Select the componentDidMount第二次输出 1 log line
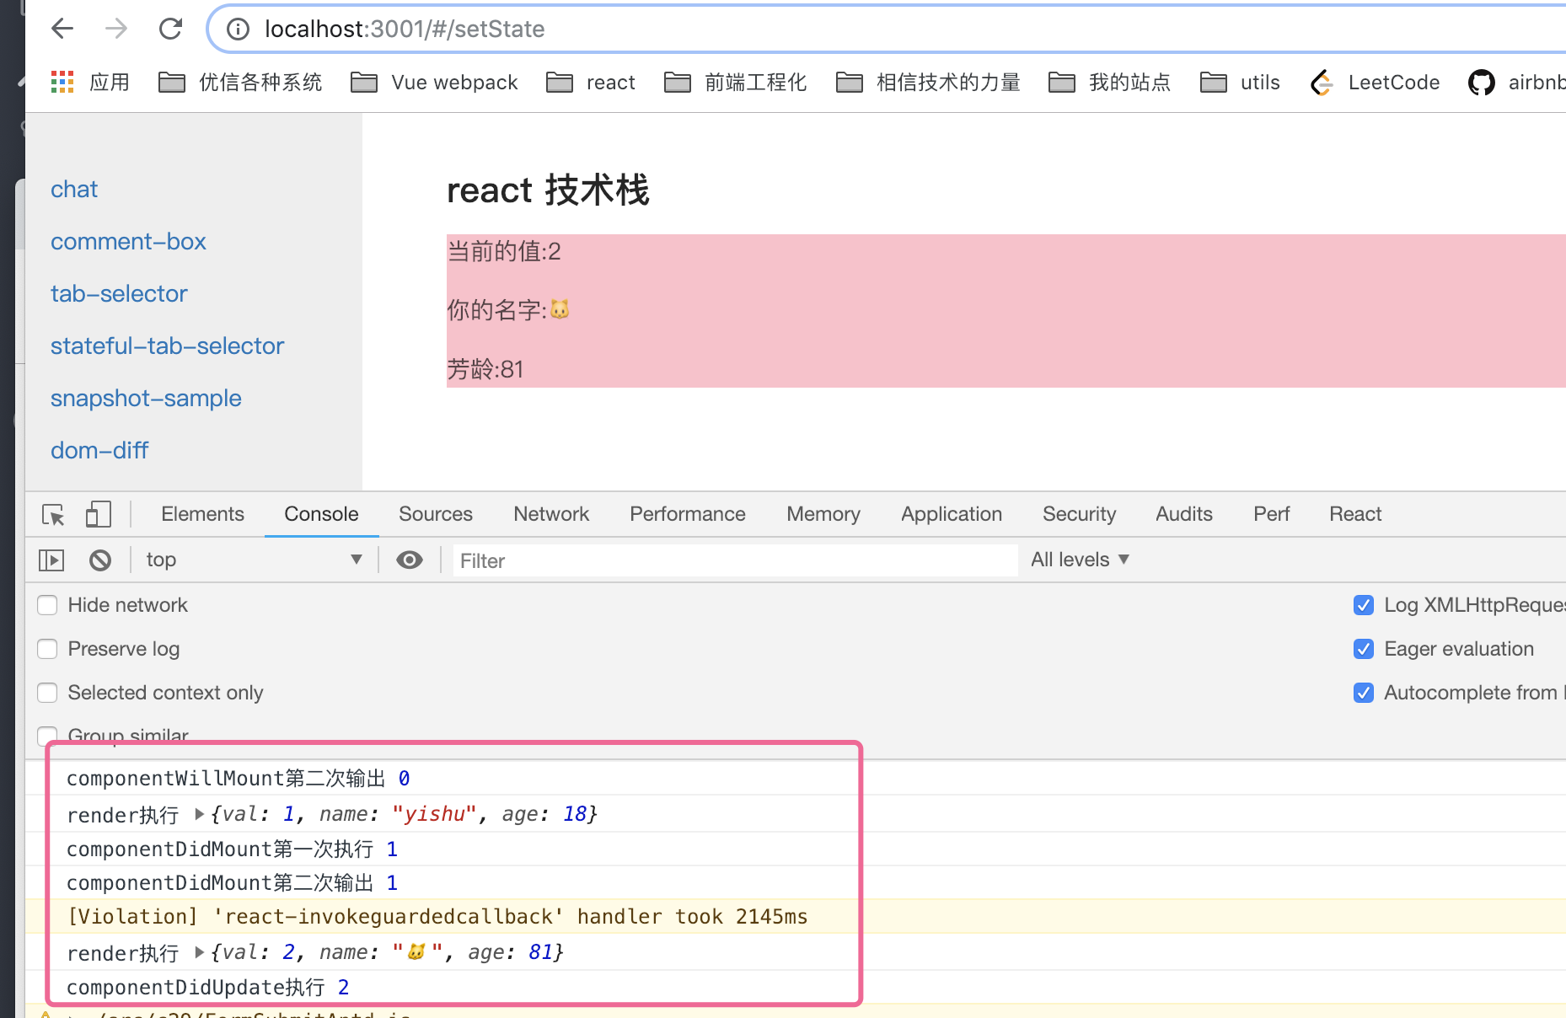This screenshot has height=1018, width=1566. click(232, 882)
